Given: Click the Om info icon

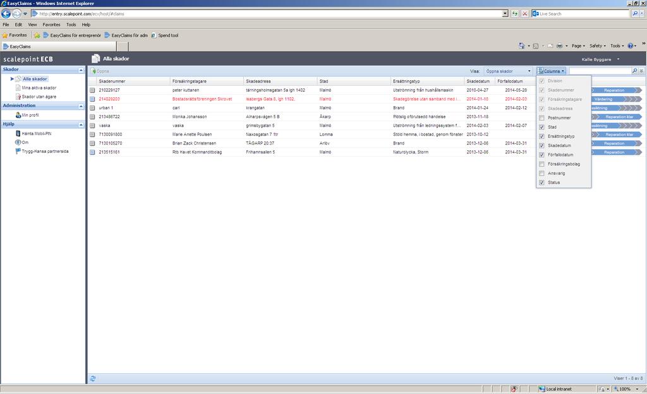Looking at the screenshot, I should (18, 142).
